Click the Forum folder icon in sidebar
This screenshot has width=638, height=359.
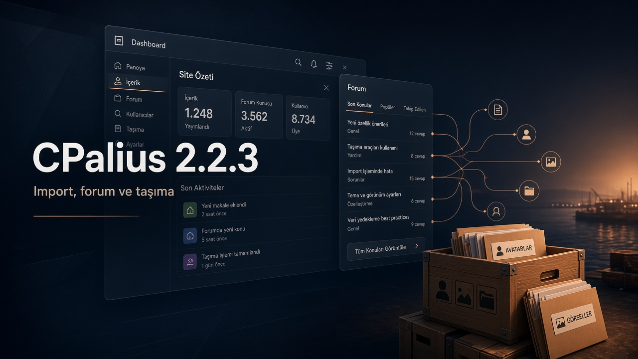coord(118,98)
